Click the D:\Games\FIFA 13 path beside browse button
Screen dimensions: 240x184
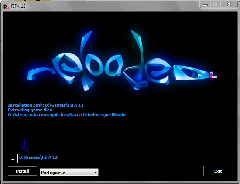(x=38, y=157)
